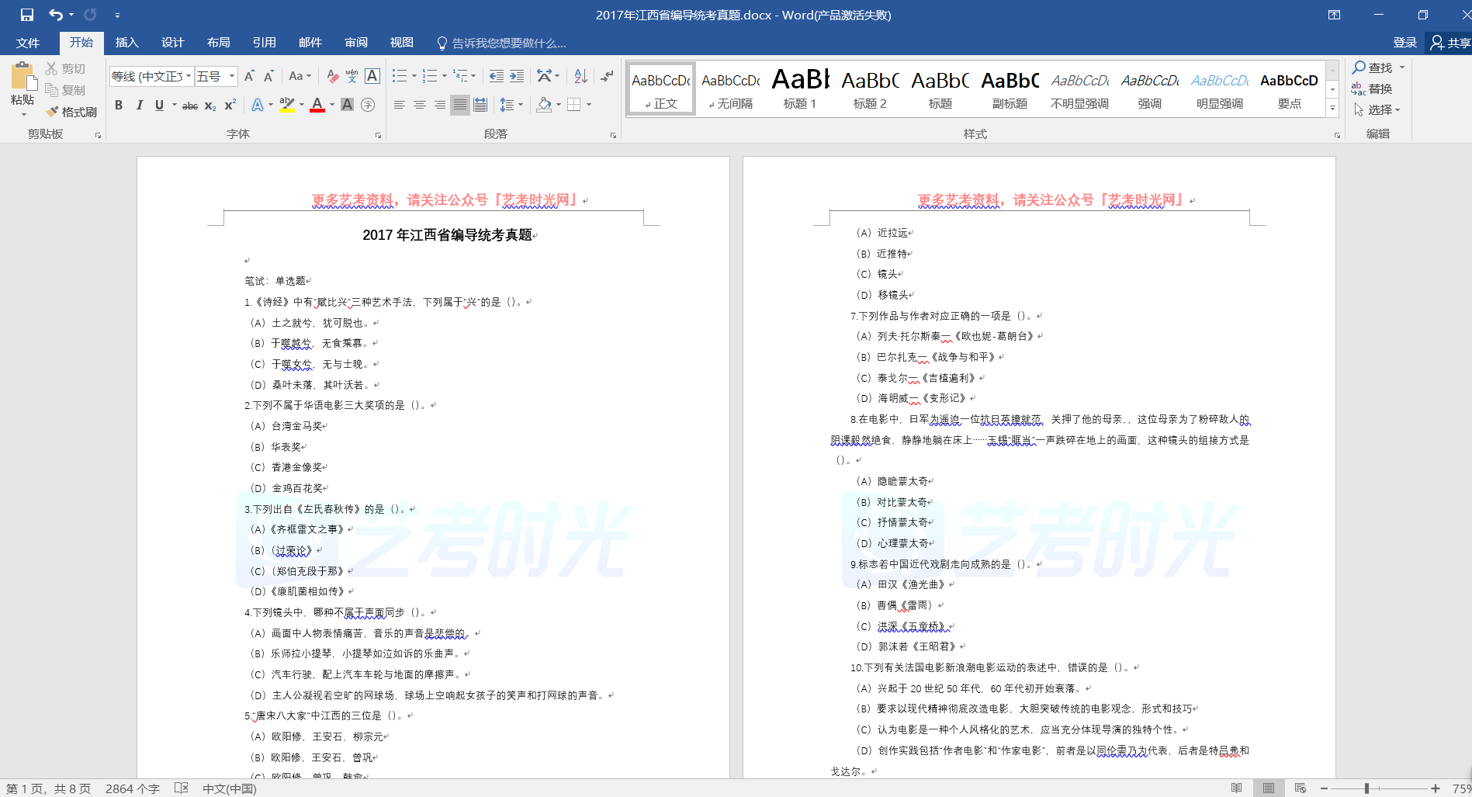
Task: Open the font size dropdown (五号)
Action: [232, 76]
